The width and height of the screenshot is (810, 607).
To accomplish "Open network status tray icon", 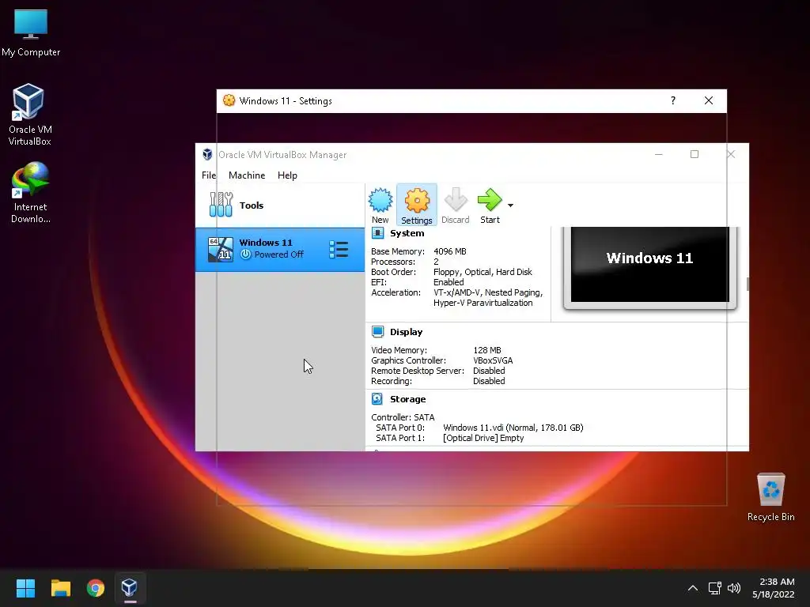I will pyautogui.click(x=715, y=588).
